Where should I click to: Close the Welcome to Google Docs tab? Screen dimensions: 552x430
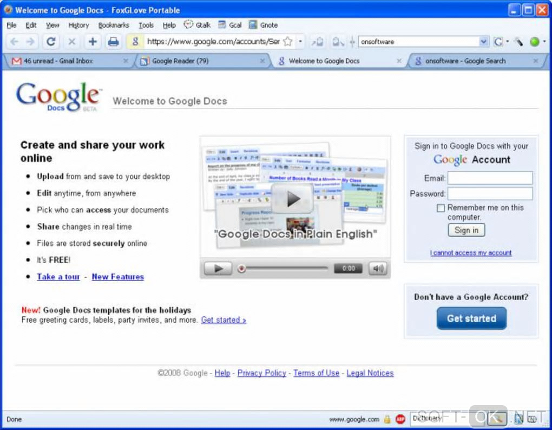point(399,61)
